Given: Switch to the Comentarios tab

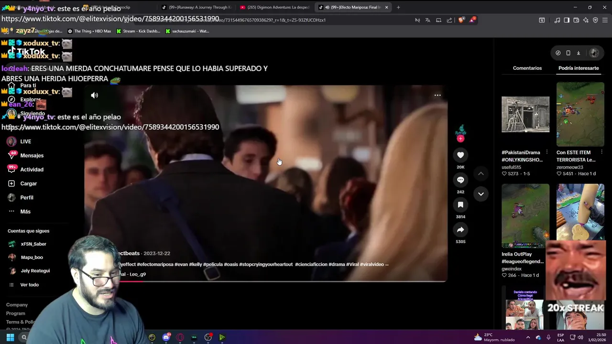Looking at the screenshot, I should (527, 68).
